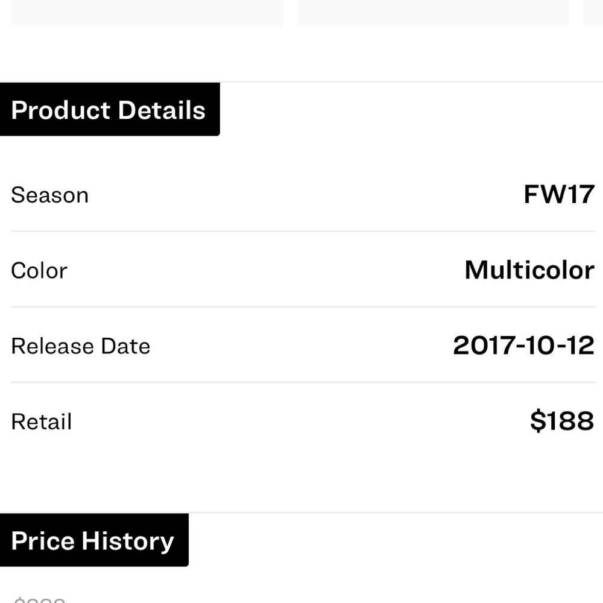Screen dimensions: 603x603
Task: Click the 2017-10-12 release date value
Action: click(524, 346)
